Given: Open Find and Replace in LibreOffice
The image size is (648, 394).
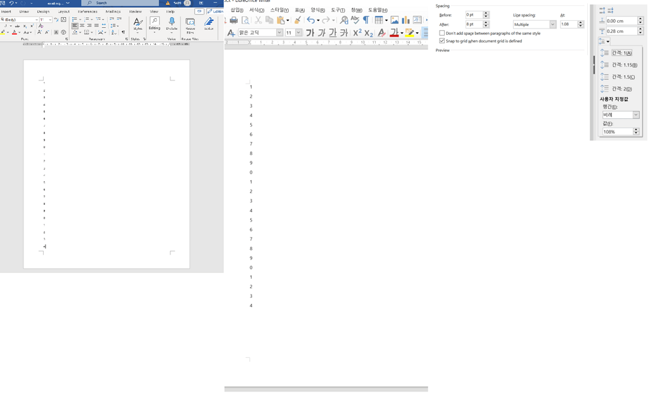Looking at the screenshot, I should click(344, 20).
